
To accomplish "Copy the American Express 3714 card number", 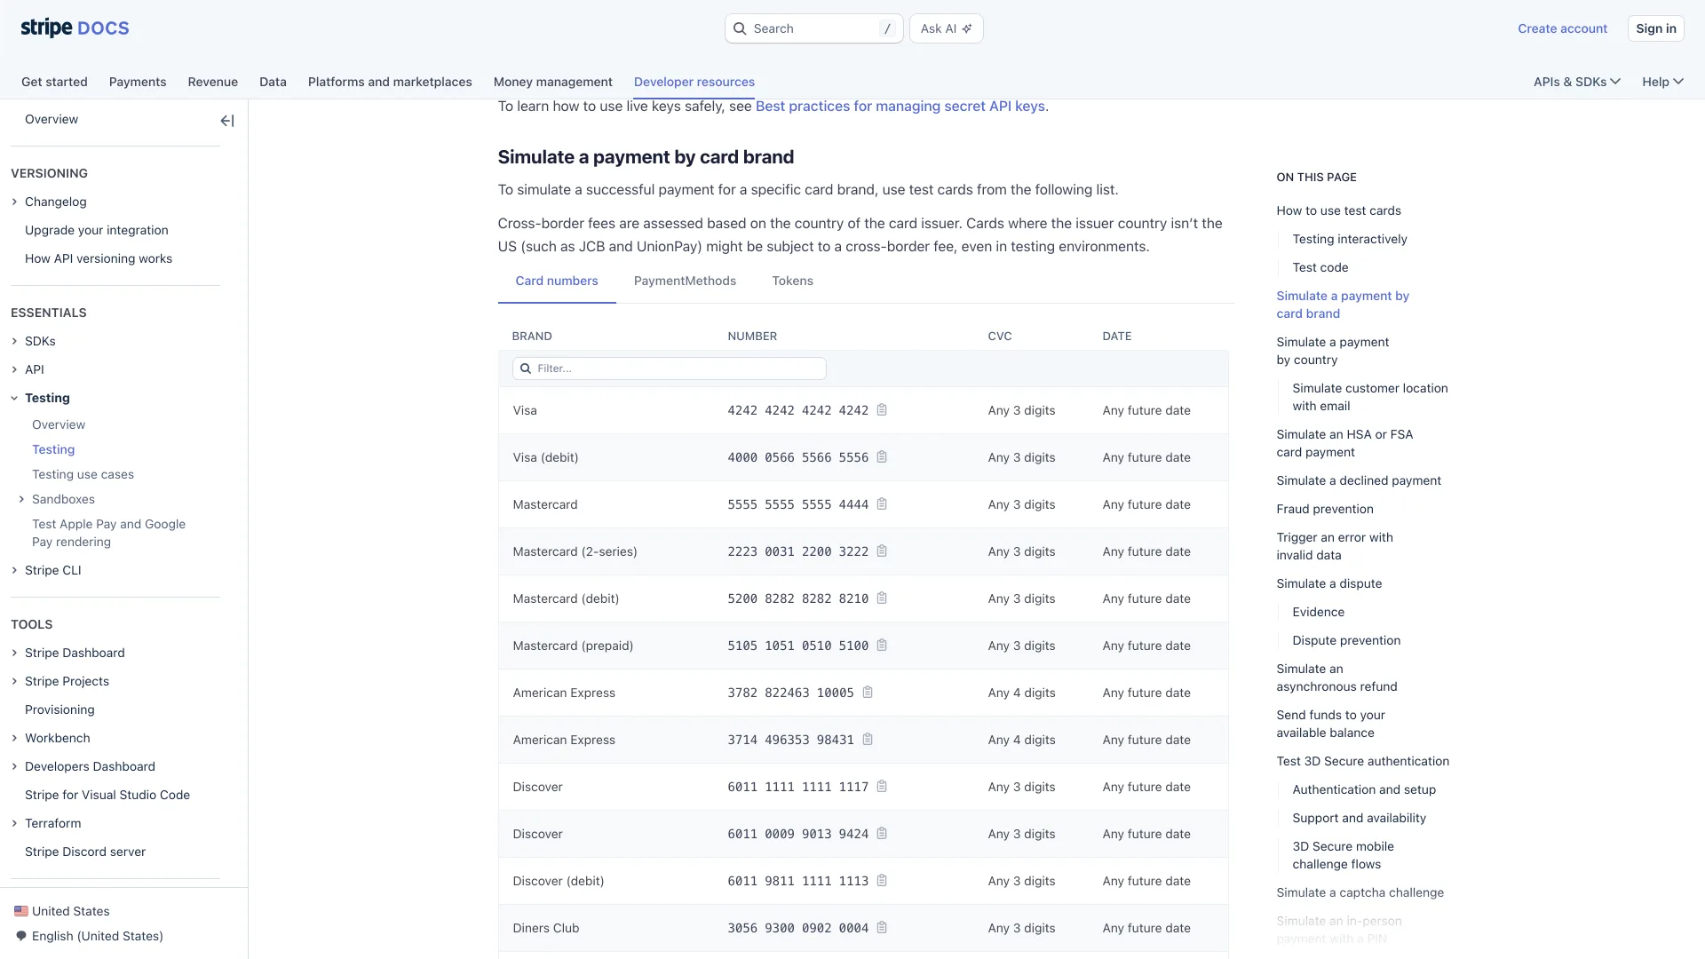I will pyautogui.click(x=868, y=740).
